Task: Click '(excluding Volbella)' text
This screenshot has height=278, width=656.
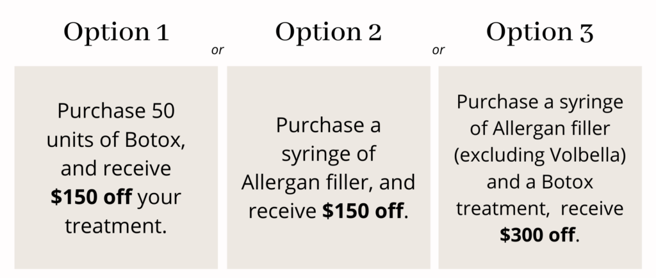Action: (x=540, y=155)
